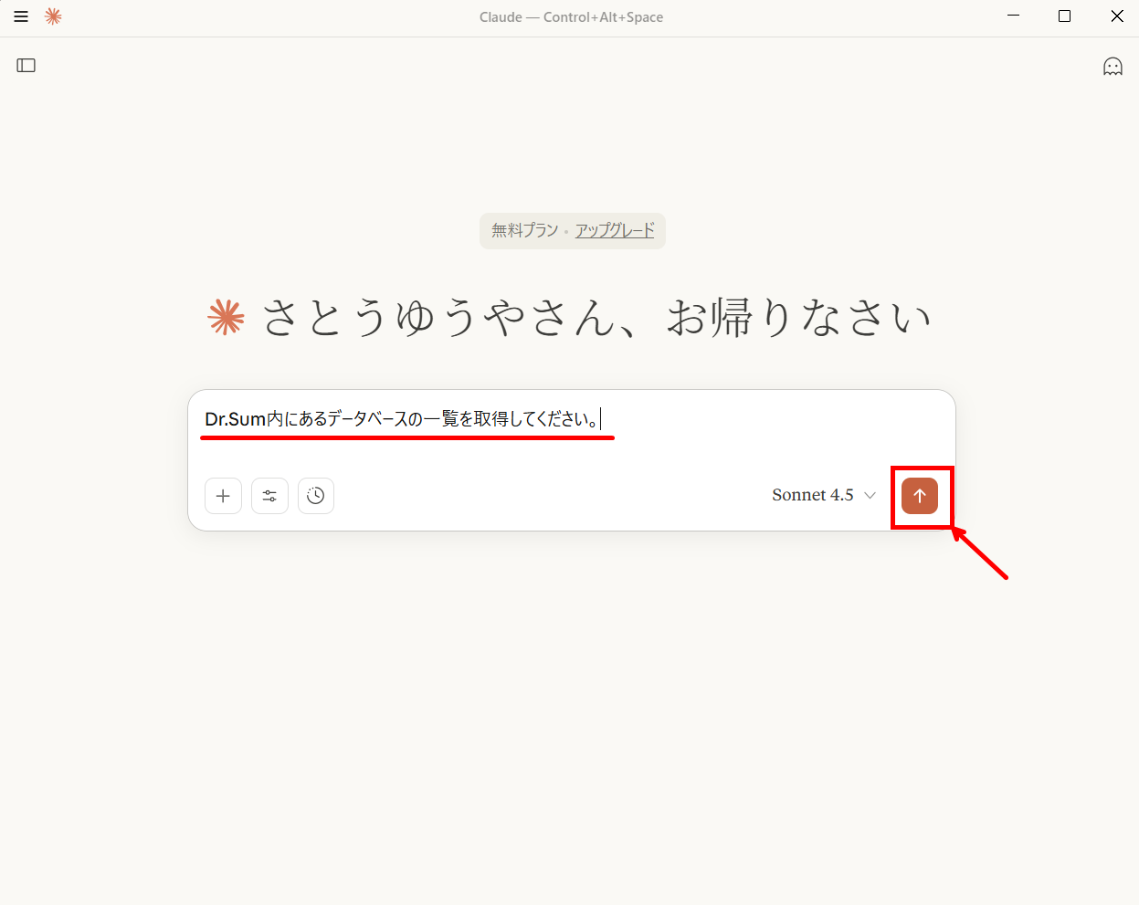Viewport: 1139px width, 905px height.
Task: Click the さとうゆうやさん greeting heading
Action: (x=596, y=318)
